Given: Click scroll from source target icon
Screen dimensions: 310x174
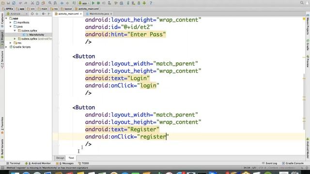Looking at the screenshot, I should (x=32, y=14).
